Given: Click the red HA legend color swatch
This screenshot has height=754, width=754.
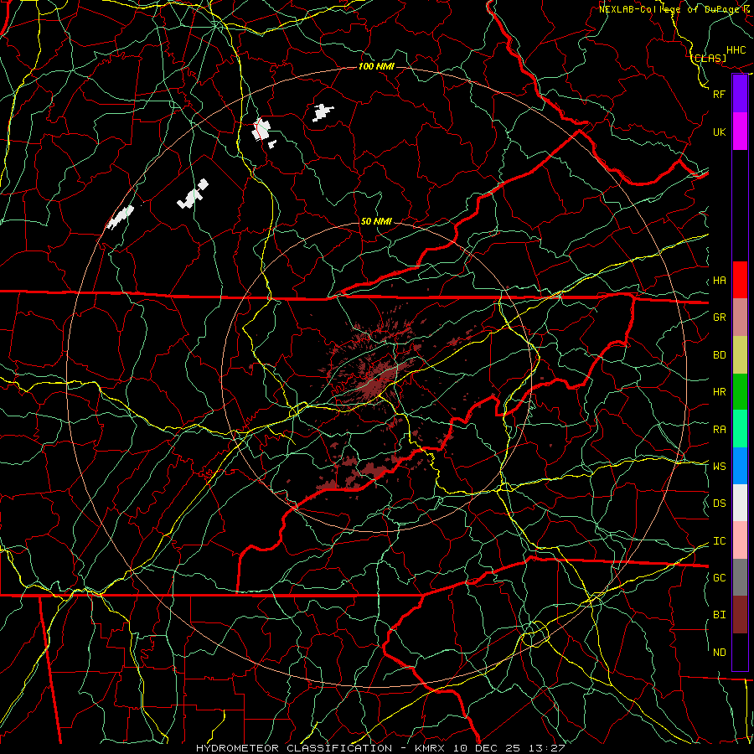Looking at the screenshot, I should (740, 280).
